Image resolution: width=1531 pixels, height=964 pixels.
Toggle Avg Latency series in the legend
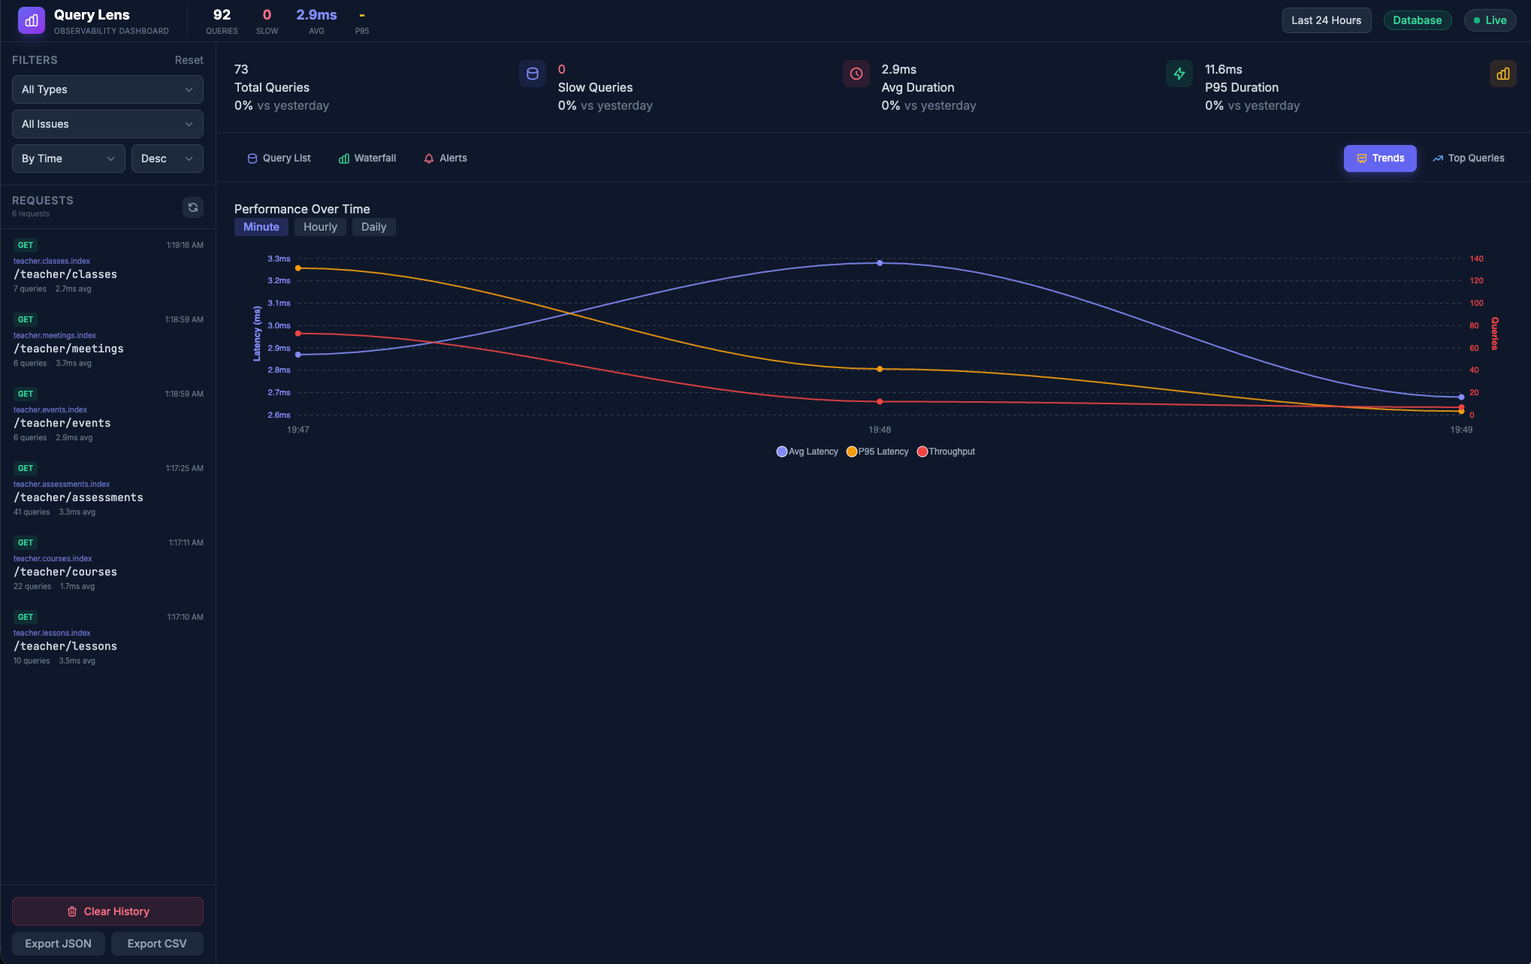(x=807, y=451)
